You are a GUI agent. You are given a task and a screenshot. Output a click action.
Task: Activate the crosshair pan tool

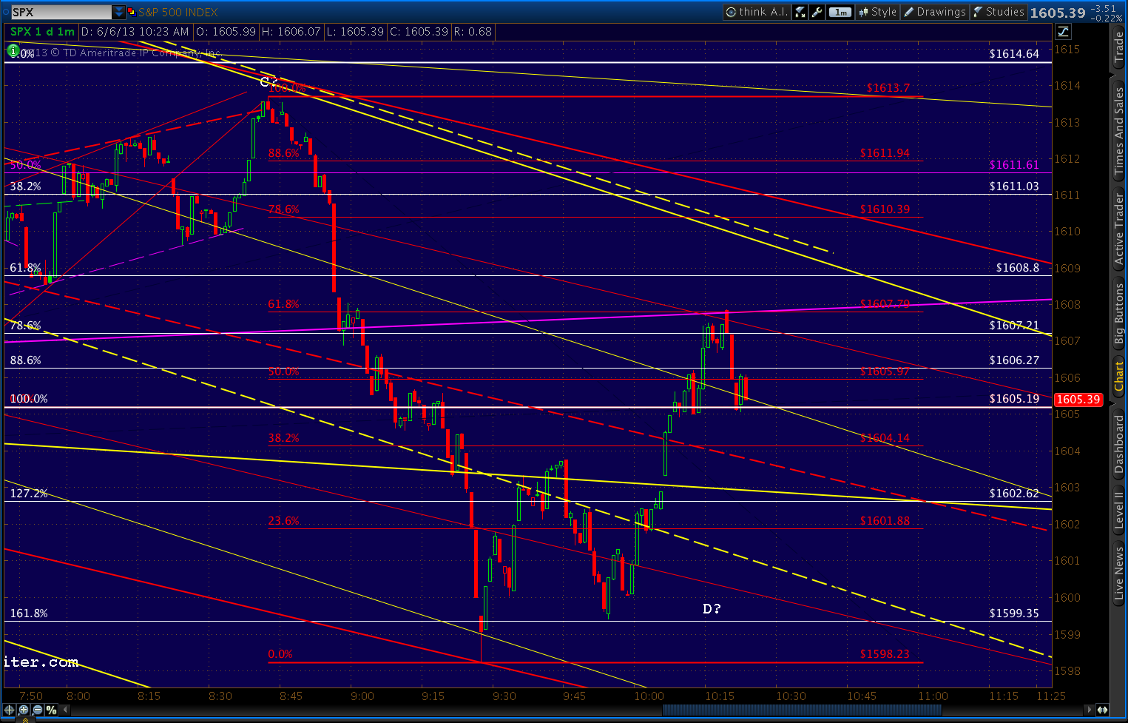click(10, 710)
